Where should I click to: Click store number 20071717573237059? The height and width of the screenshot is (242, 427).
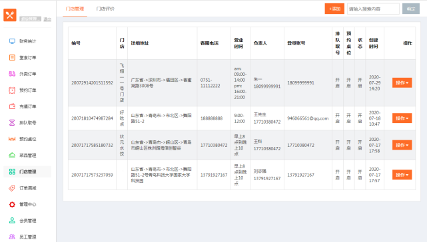click(x=92, y=175)
